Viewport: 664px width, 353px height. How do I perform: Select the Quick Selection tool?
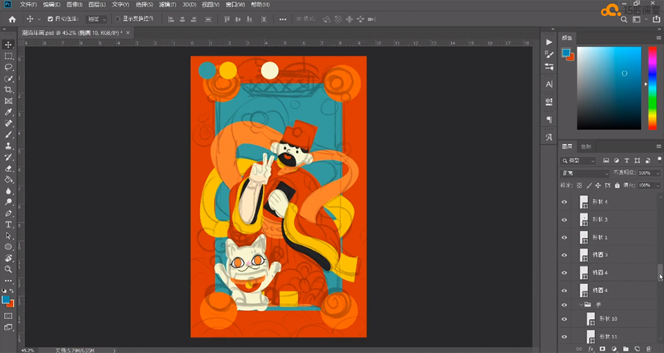click(8, 79)
